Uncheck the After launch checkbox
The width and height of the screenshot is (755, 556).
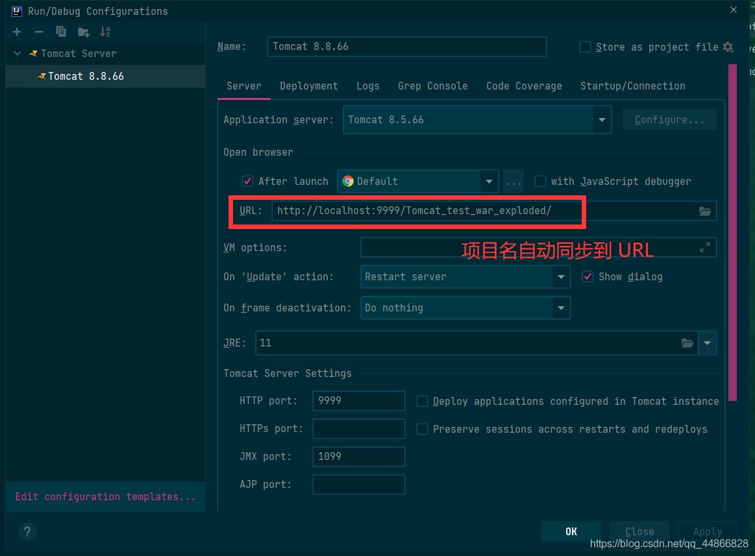247,182
